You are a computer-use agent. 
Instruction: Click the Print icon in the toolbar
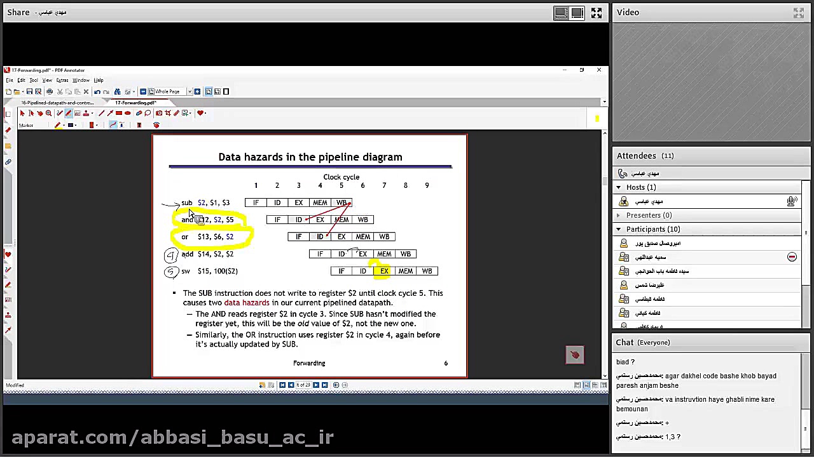click(x=50, y=91)
